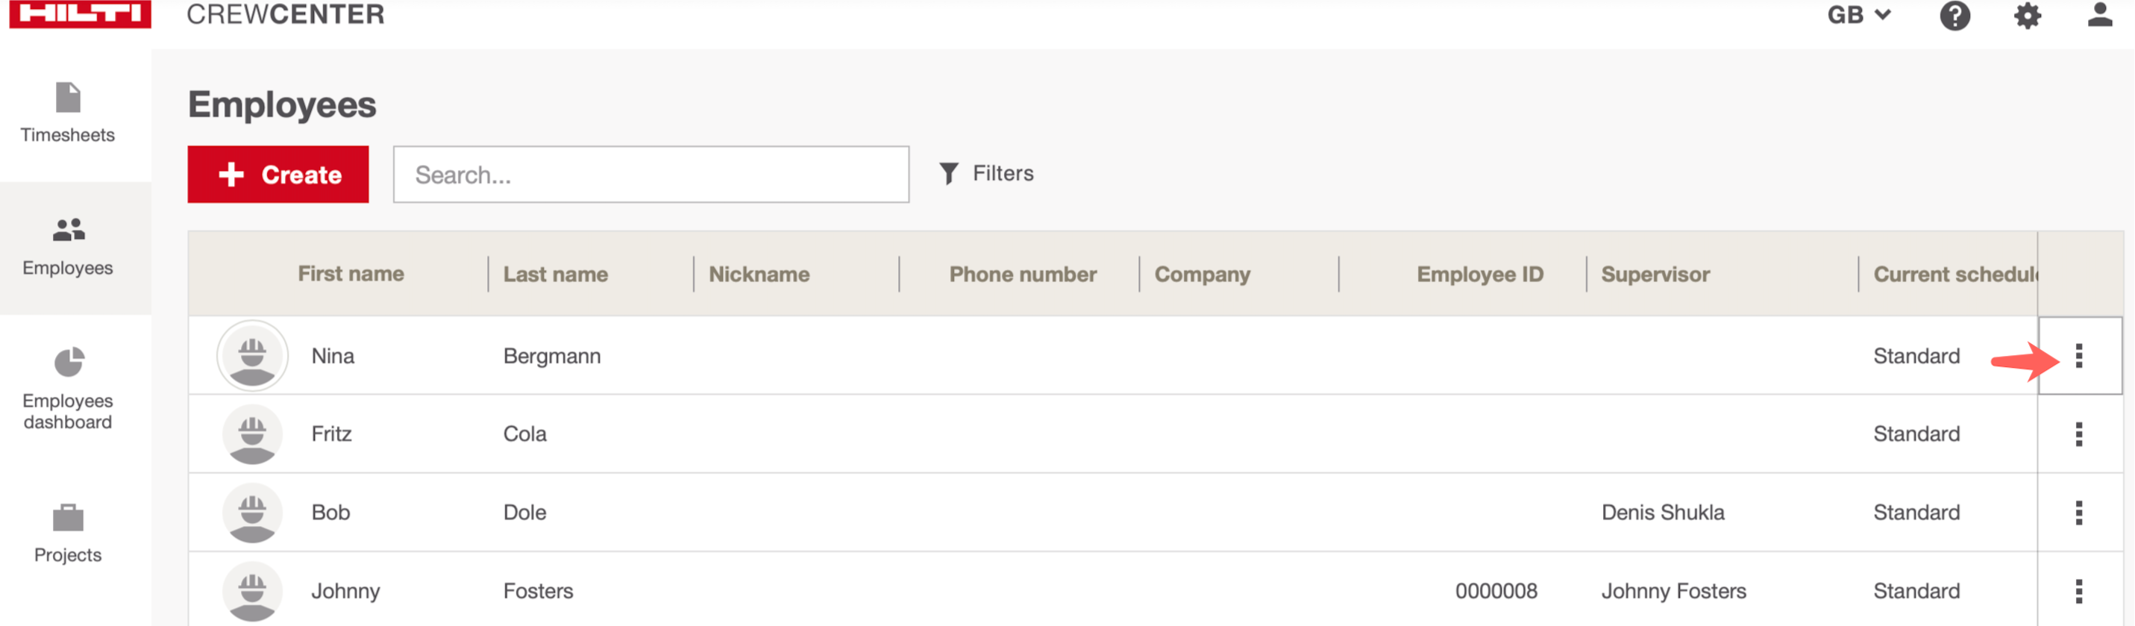Expand the GB language dropdown
Viewport: 2135px width, 626px height.
1858,15
